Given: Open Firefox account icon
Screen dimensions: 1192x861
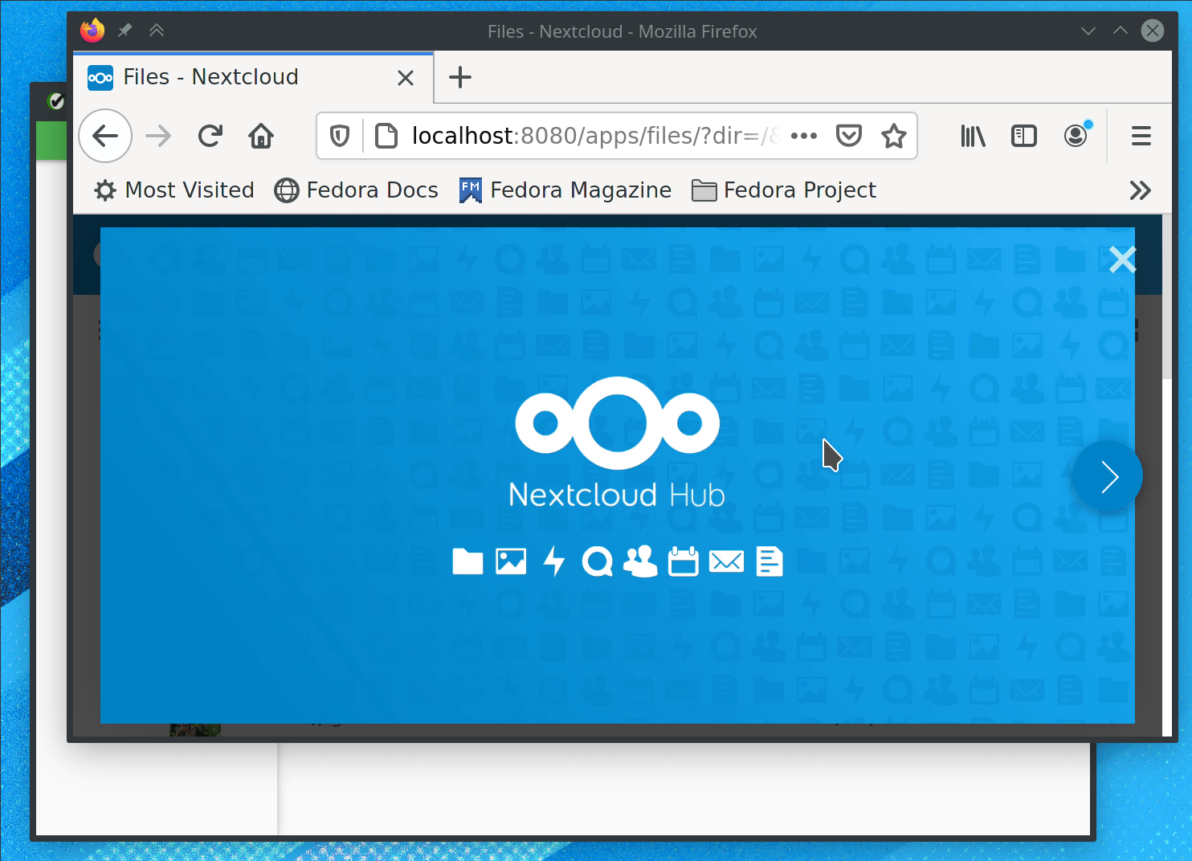Looking at the screenshot, I should [1077, 135].
